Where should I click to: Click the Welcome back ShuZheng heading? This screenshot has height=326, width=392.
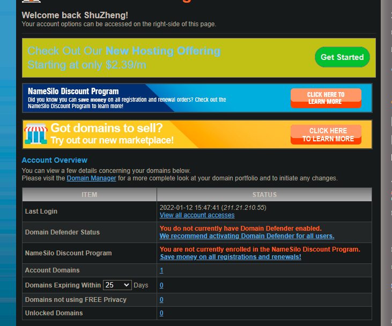75,15
